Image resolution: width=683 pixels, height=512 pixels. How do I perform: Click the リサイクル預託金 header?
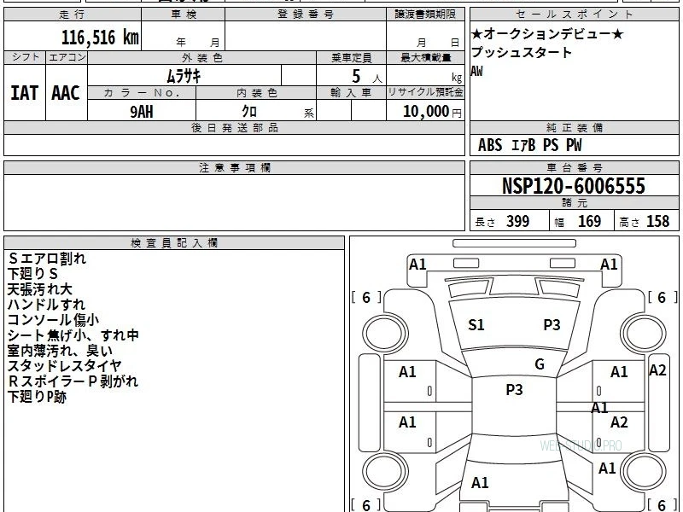click(425, 93)
